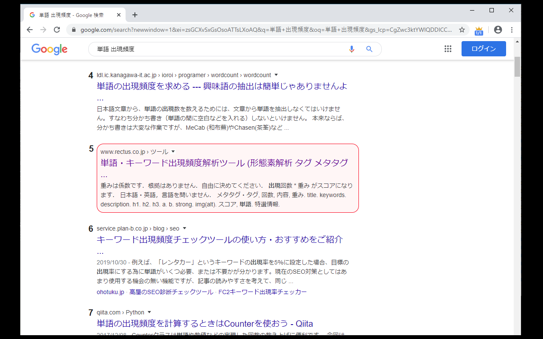Click the 2019/10/30 date in result 6 snippet
The width and height of the screenshot is (543, 339).
click(111, 262)
